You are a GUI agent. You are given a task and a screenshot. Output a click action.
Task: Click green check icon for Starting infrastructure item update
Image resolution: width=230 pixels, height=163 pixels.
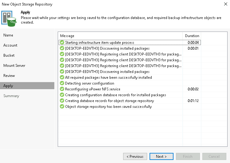62,42
